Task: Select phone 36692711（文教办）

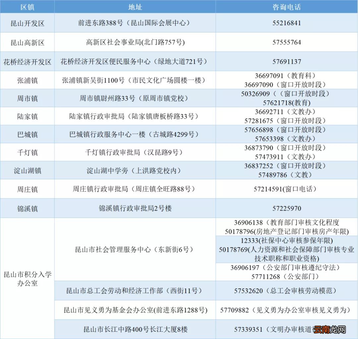Action: pyautogui.click(x=286, y=112)
